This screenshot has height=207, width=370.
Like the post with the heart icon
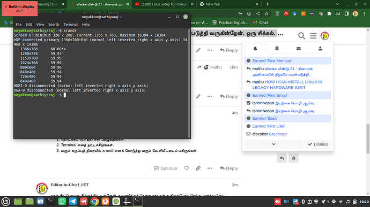pos(187,168)
